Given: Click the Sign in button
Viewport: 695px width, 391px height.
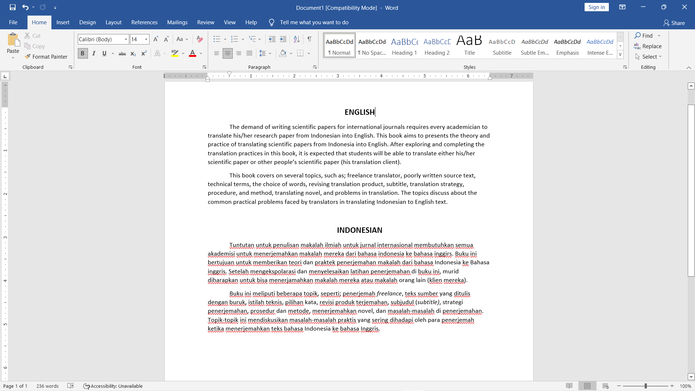Looking at the screenshot, I should pos(597,7).
